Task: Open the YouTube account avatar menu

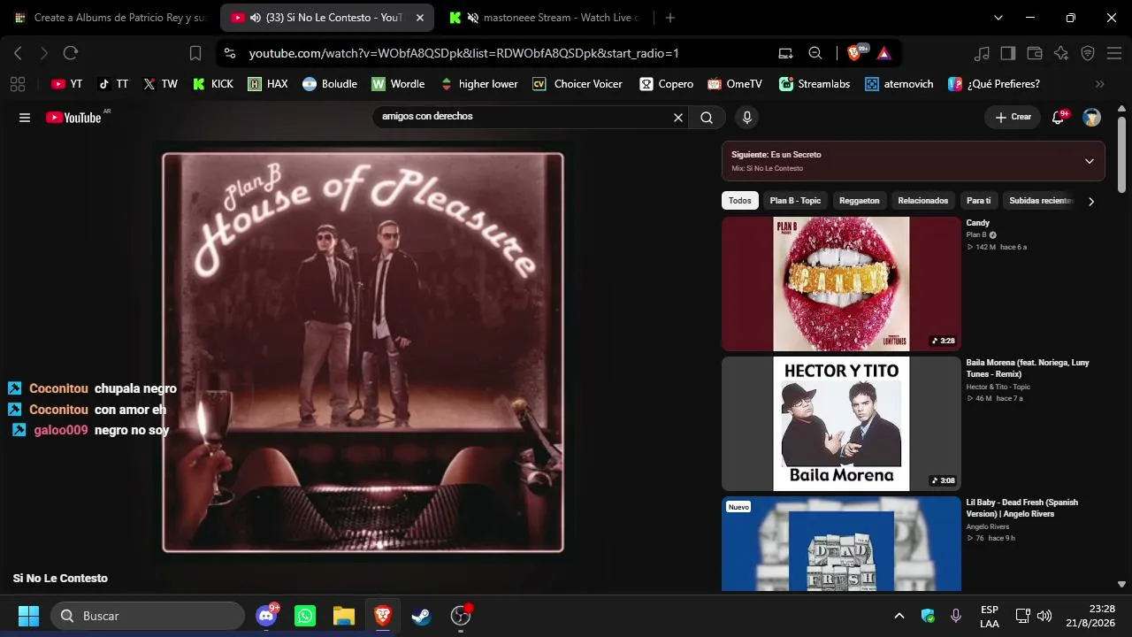Action: pos(1092,118)
